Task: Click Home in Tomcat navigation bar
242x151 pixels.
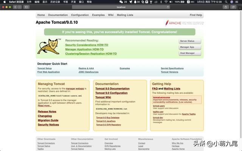Action: tap(41, 15)
